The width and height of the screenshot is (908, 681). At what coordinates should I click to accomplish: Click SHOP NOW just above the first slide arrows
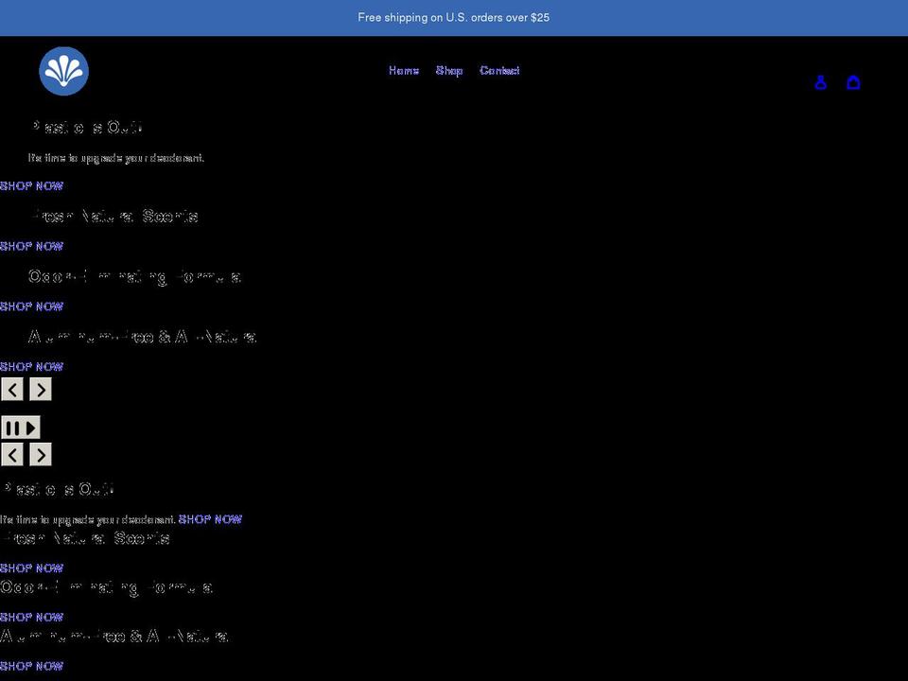pos(31,367)
